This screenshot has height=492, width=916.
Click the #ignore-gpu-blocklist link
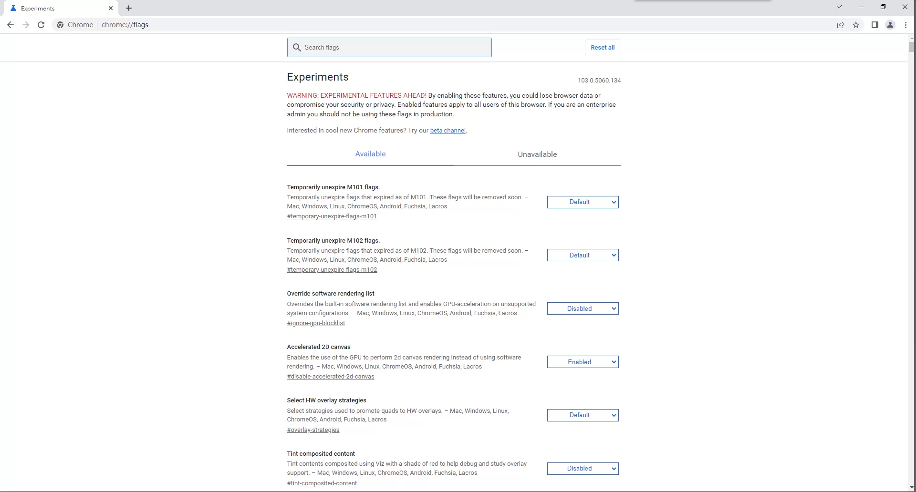pos(316,323)
